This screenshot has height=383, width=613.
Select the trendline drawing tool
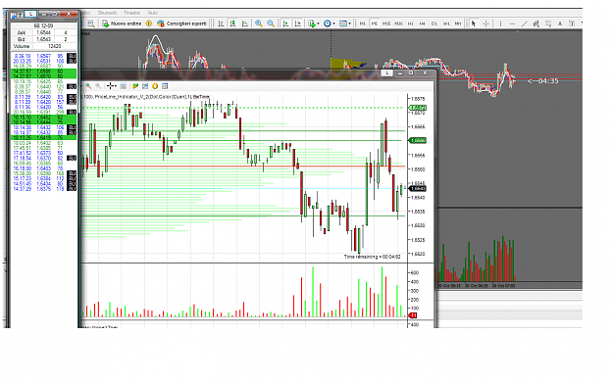point(525,24)
